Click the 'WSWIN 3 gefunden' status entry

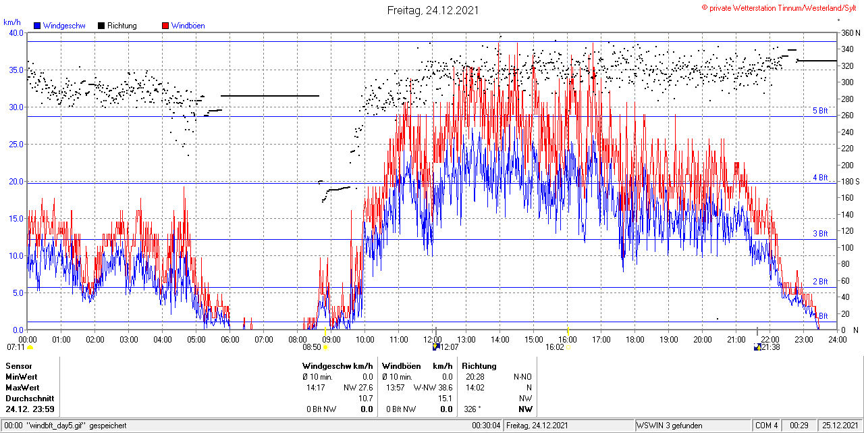point(670,426)
